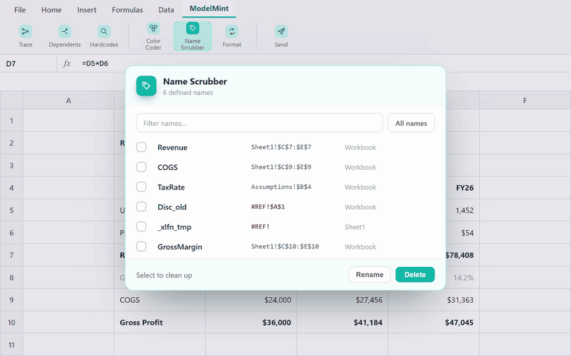Switch to the Insert tab
Screen dimensions: 571x356
coord(87,10)
